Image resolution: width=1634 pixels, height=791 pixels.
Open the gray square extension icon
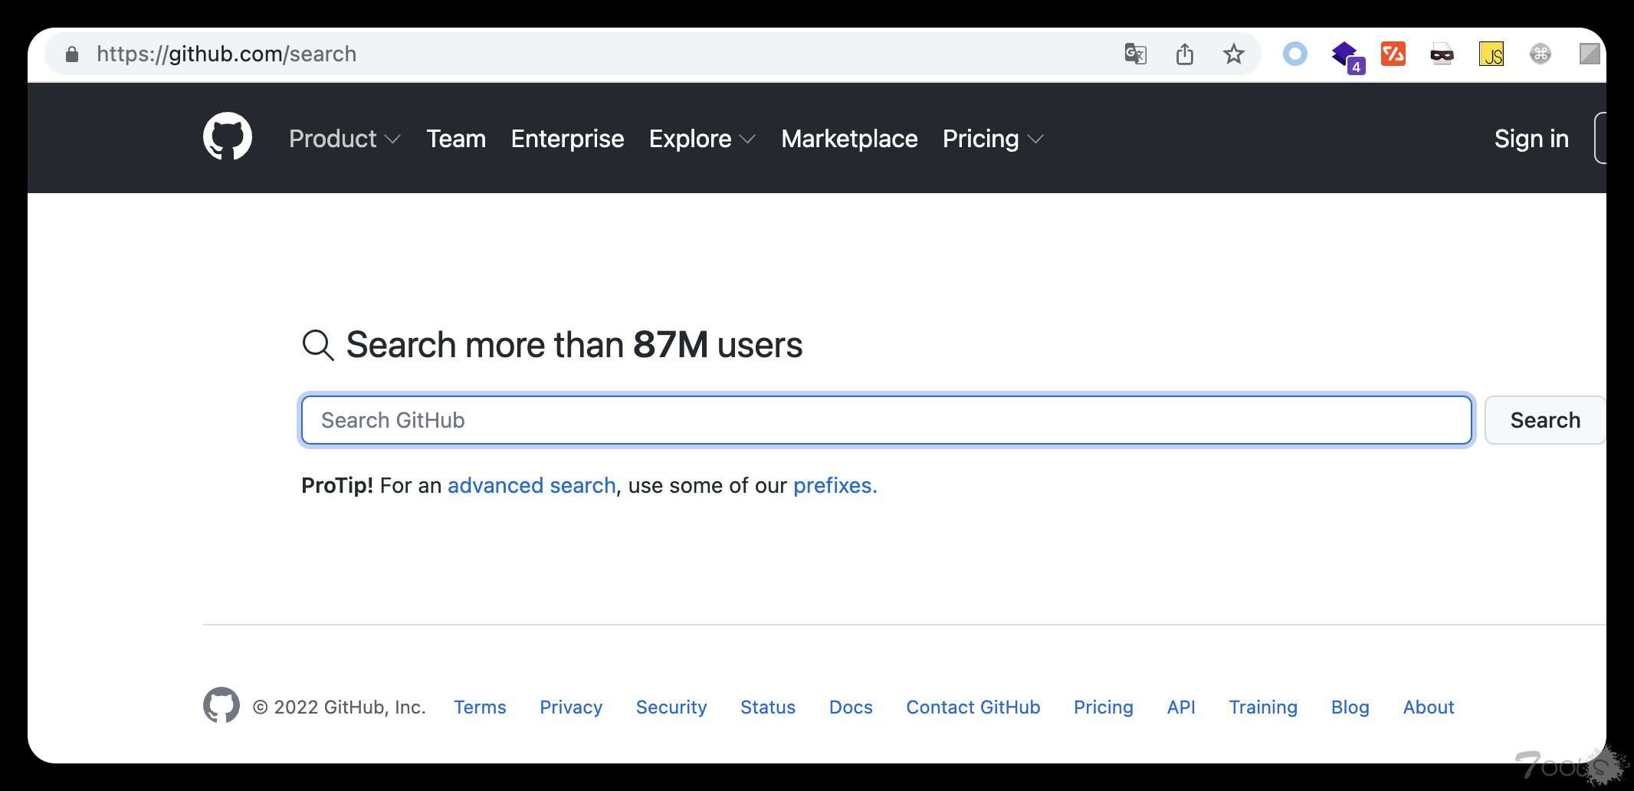coord(1590,54)
